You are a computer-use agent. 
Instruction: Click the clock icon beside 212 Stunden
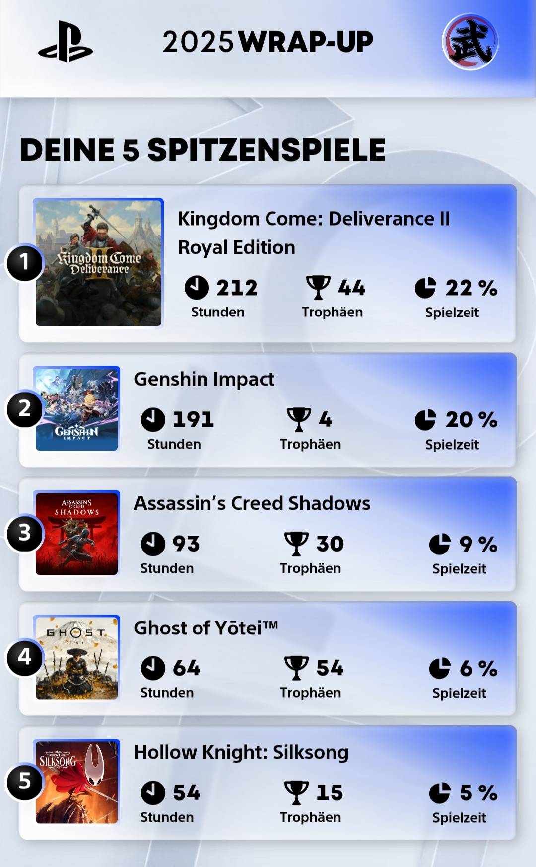[x=197, y=288]
